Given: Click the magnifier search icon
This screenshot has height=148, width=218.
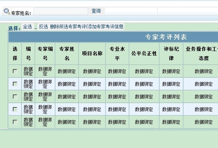Looking at the screenshot, I should [x=7, y=12].
